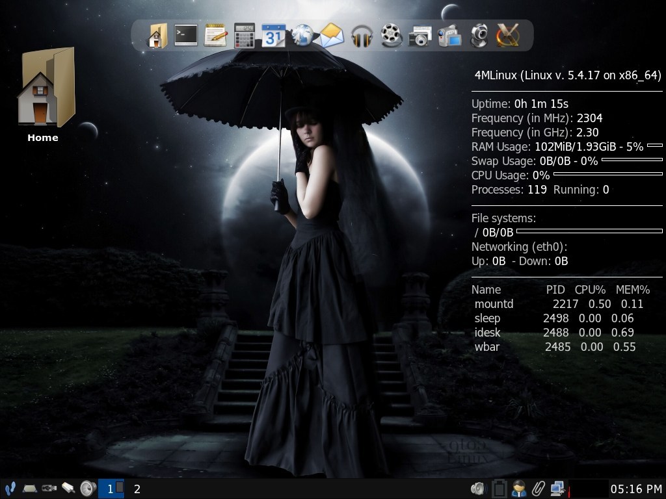Open the start menu footprints icon

tap(10, 489)
